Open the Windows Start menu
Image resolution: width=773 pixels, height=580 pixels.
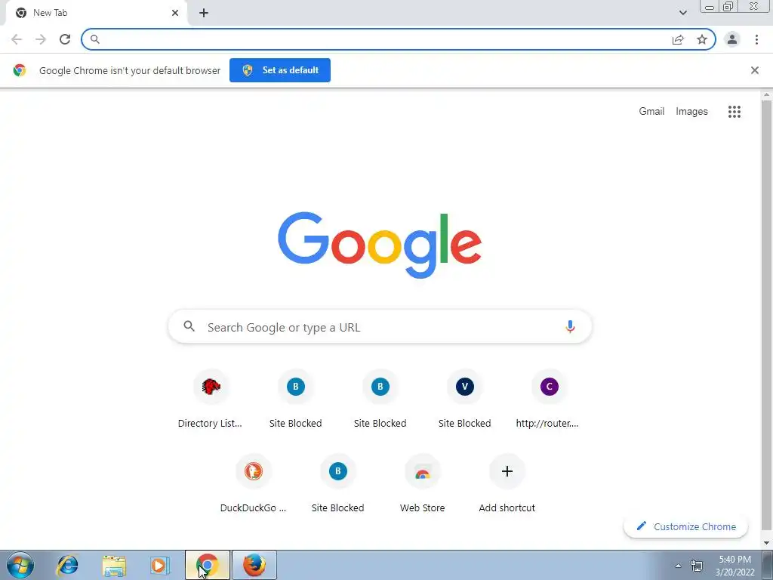click(x=20, y=565)
